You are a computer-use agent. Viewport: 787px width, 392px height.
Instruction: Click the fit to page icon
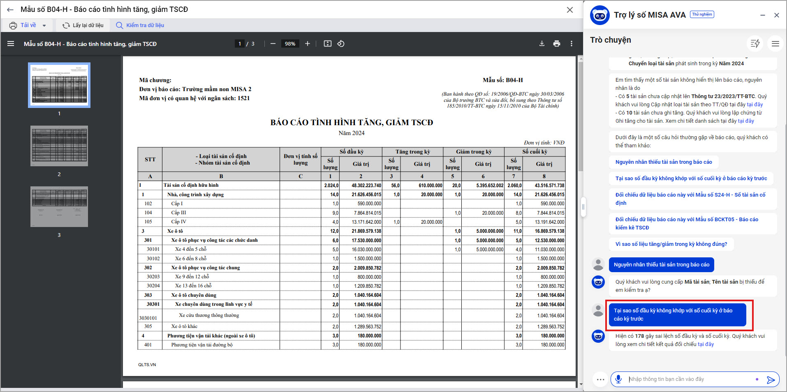pos(327,44)
